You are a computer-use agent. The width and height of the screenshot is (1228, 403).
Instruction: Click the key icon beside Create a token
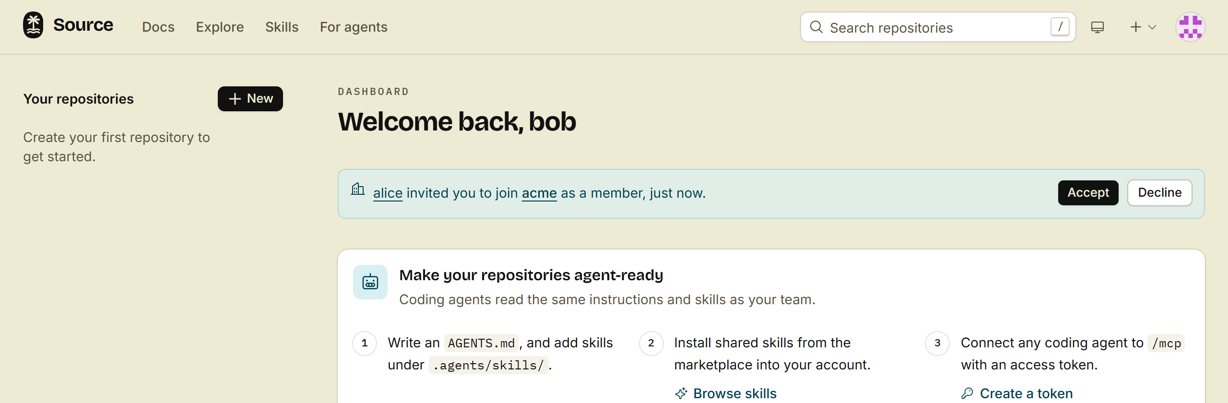(x=968, y=393)
